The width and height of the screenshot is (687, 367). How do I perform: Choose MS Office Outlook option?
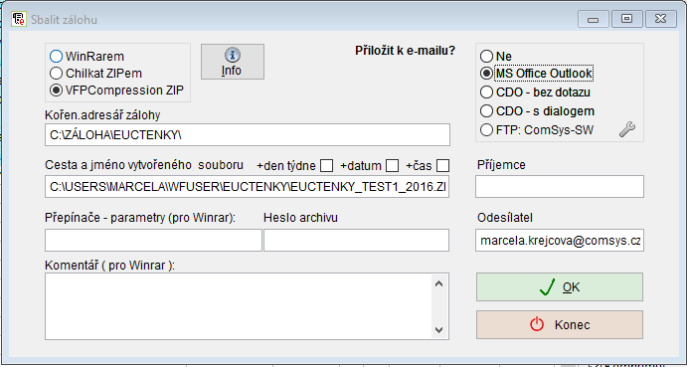(x=486, y=74)
